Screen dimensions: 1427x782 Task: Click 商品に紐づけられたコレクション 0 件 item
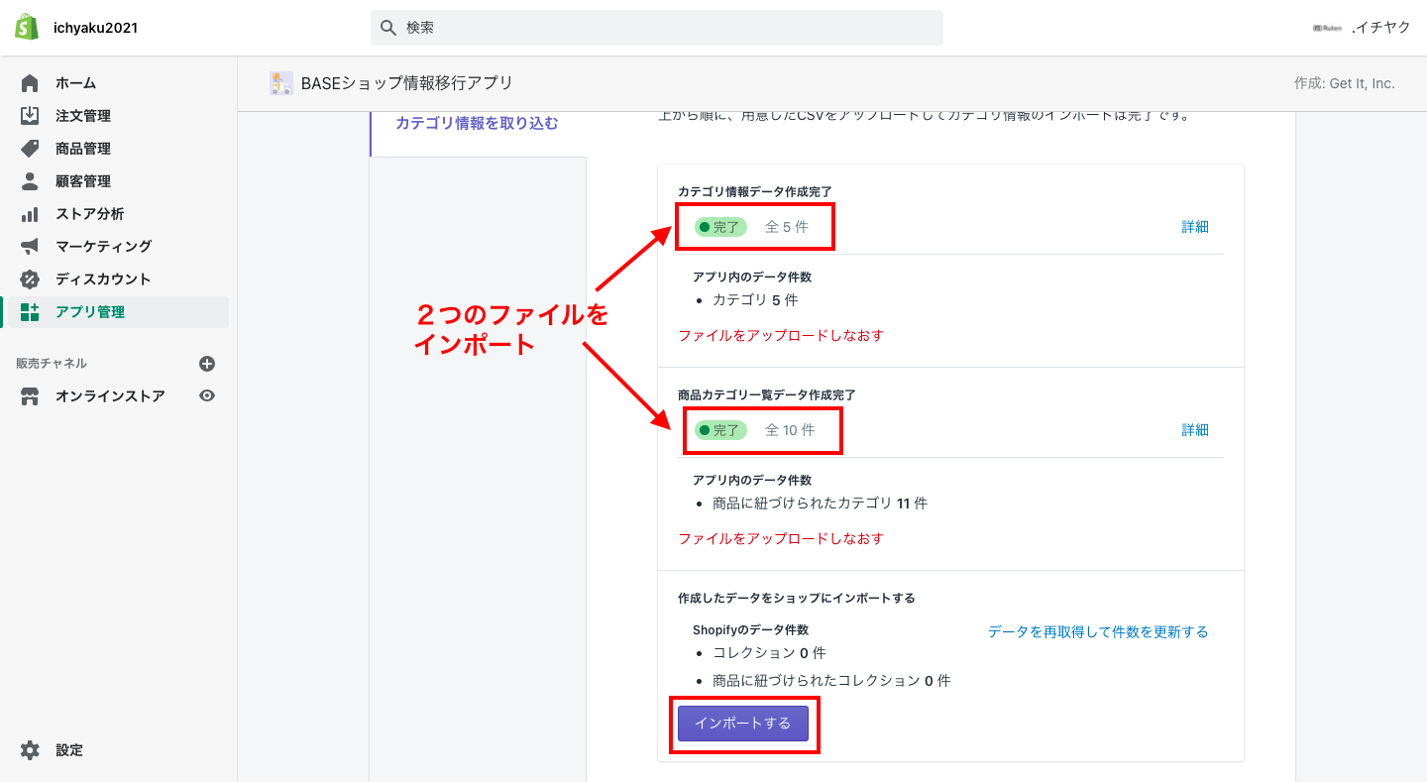click(831, 681)
